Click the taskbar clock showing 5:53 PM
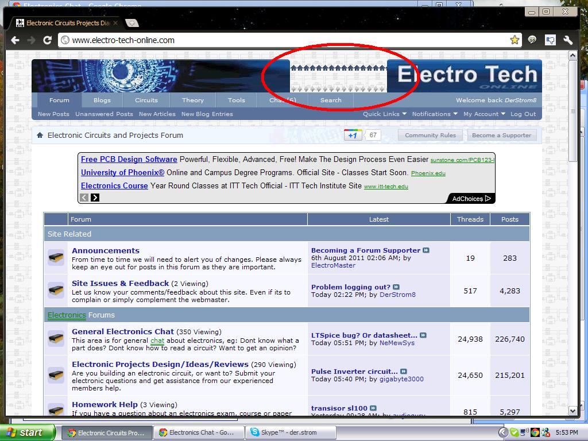Image resolution: width=588 pixels, height=441 pixels. [567, 433]
